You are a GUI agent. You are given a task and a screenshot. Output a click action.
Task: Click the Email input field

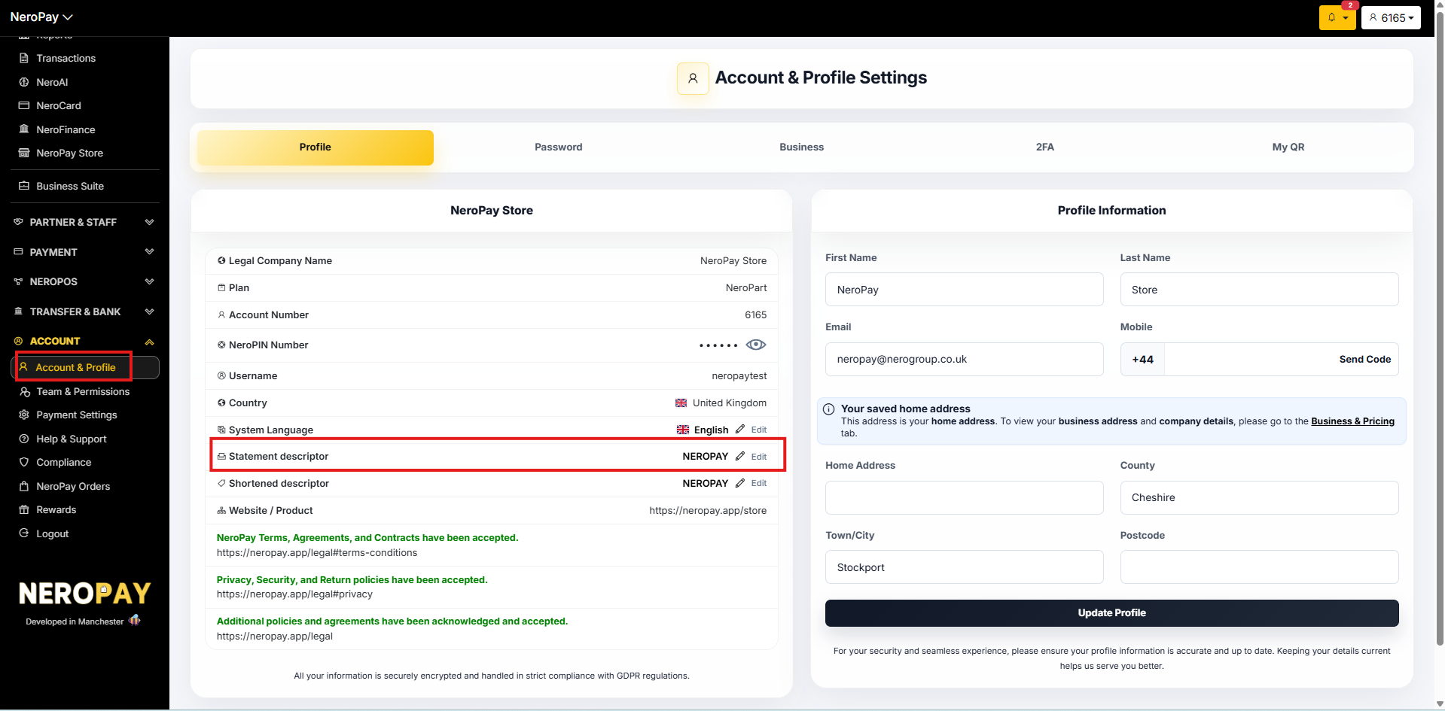[x=964, y=360]
